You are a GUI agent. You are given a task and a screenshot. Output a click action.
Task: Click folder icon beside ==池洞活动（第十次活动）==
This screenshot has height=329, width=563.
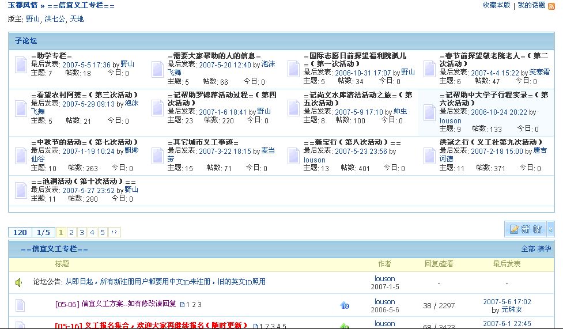click(x=21, y=190)
